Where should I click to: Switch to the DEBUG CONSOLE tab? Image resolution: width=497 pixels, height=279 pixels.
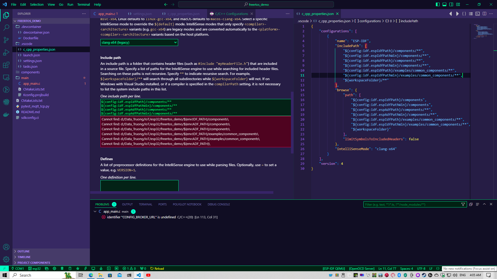219,204
